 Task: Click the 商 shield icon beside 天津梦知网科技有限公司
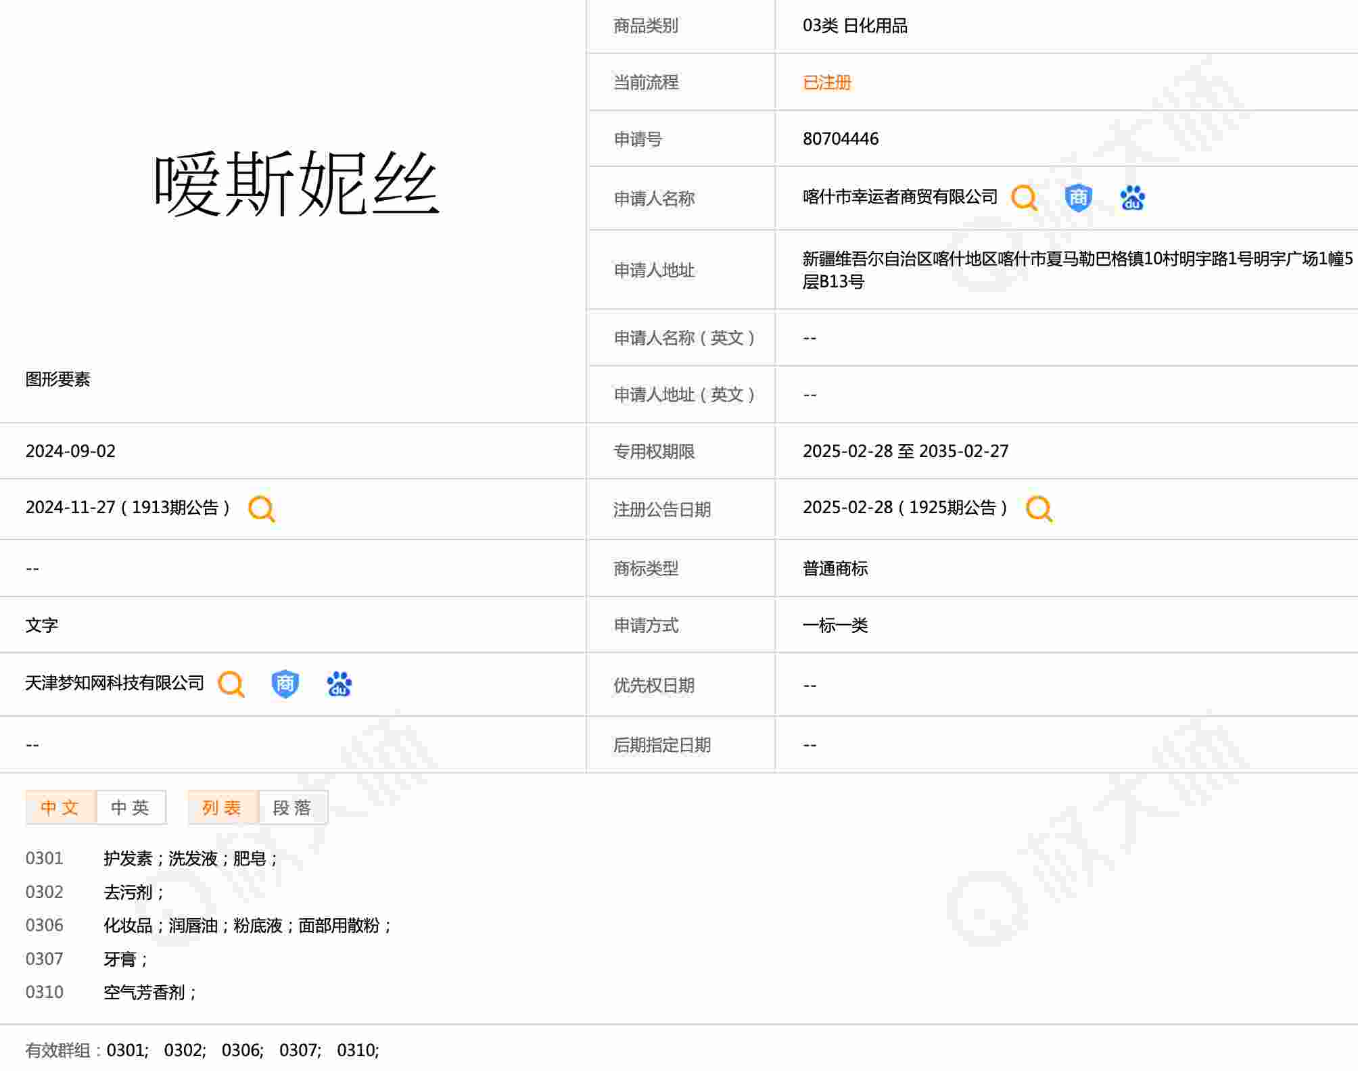coord(285,684)
